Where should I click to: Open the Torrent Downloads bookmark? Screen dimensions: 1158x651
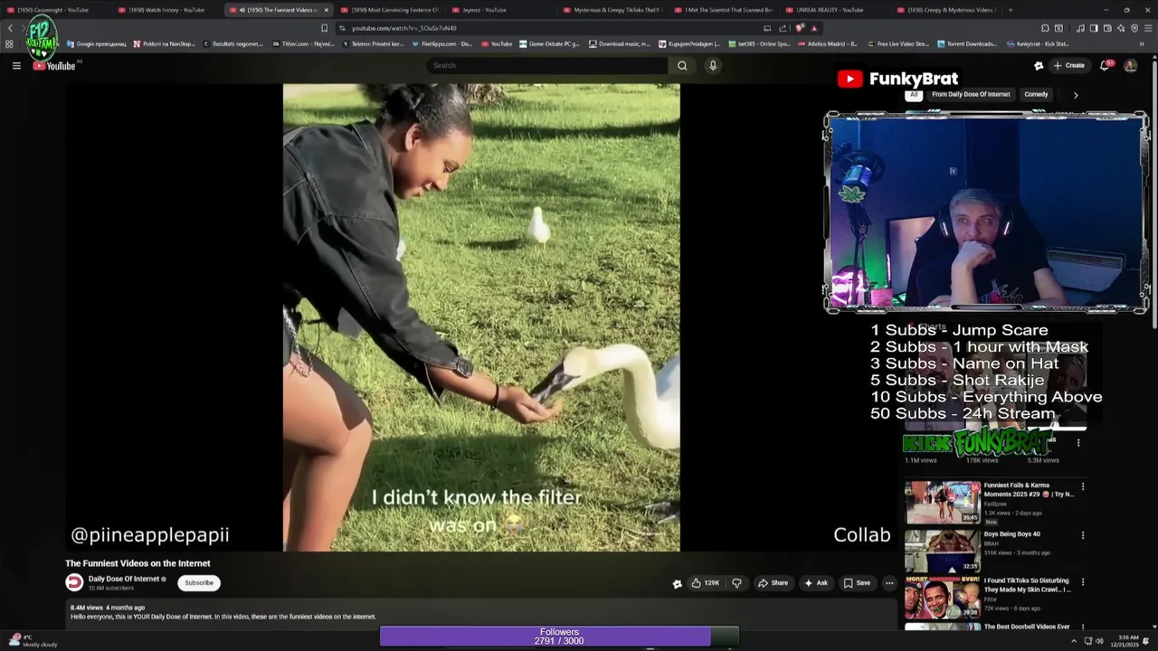[x=966, y=43]
